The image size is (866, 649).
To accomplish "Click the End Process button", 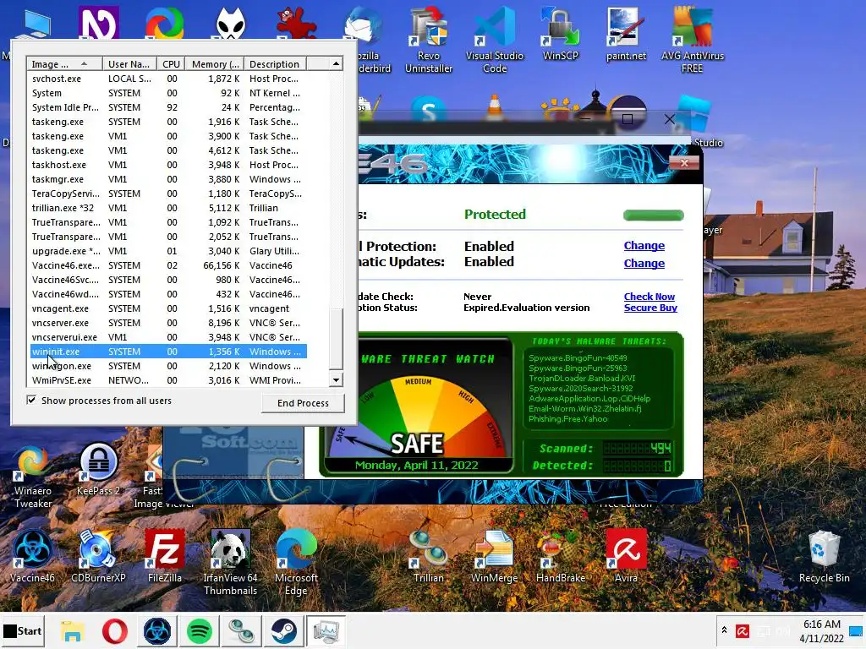I will click(303, 403).
